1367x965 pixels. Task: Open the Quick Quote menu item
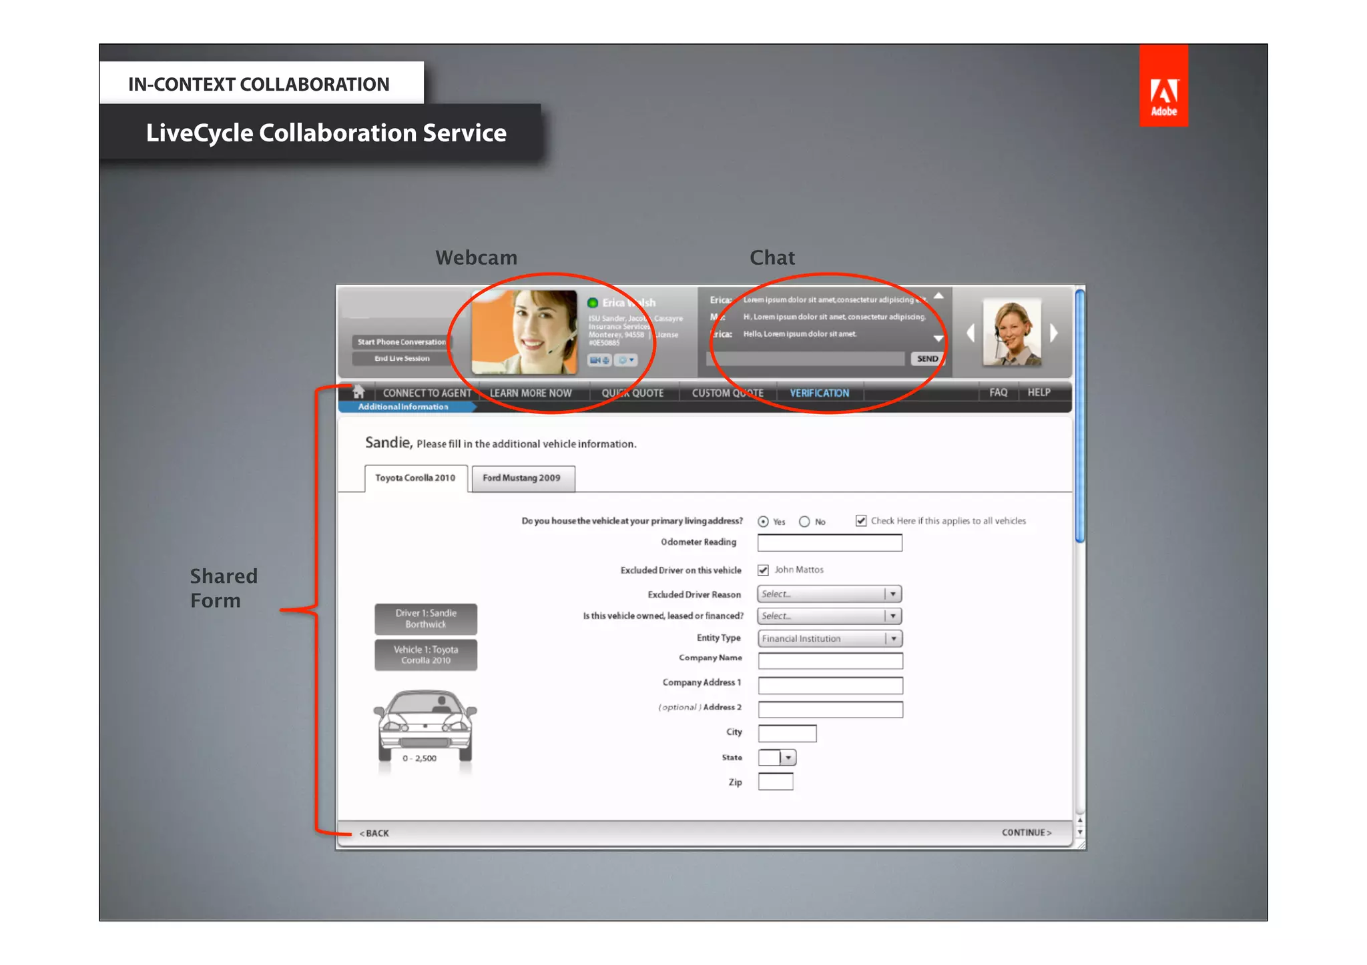(x=632, y=393)
